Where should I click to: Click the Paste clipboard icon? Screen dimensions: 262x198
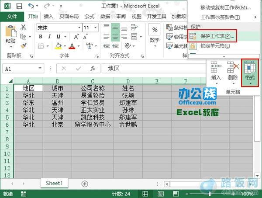coord(11,31)
